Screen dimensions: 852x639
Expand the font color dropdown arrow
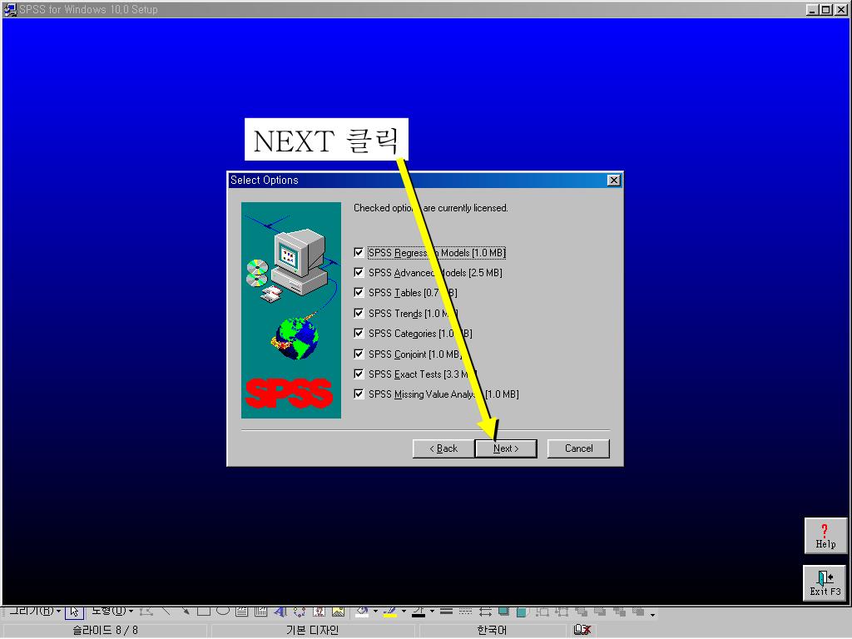(432, 612)
